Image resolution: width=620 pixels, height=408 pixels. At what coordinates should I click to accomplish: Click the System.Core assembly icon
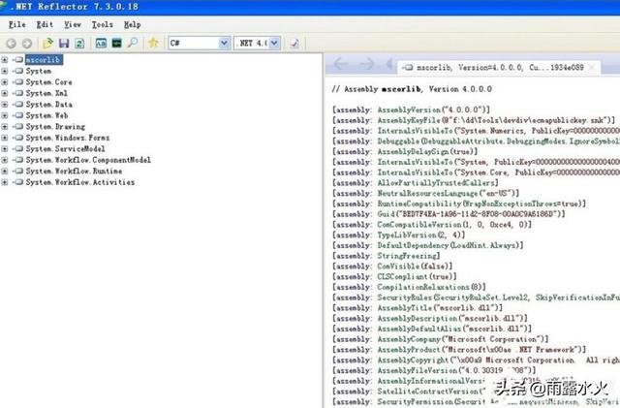coord(18,82)
